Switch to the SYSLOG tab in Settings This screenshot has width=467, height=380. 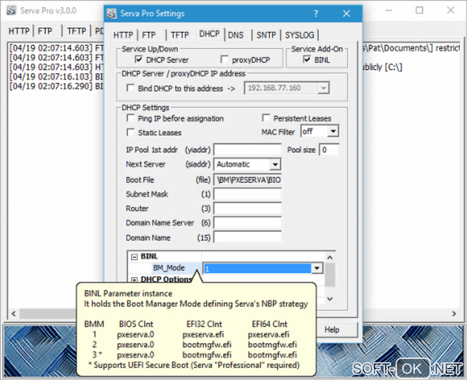[299, 35]
